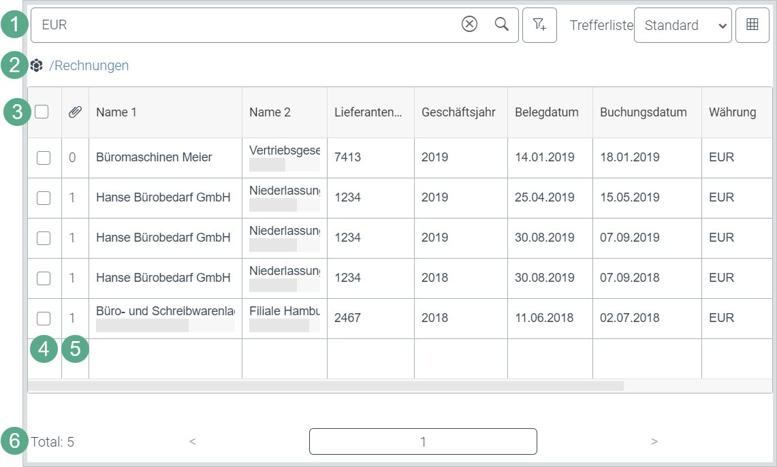Sort by the Belegdatum column header
This screenshot has height=467, width=777.
547,112
